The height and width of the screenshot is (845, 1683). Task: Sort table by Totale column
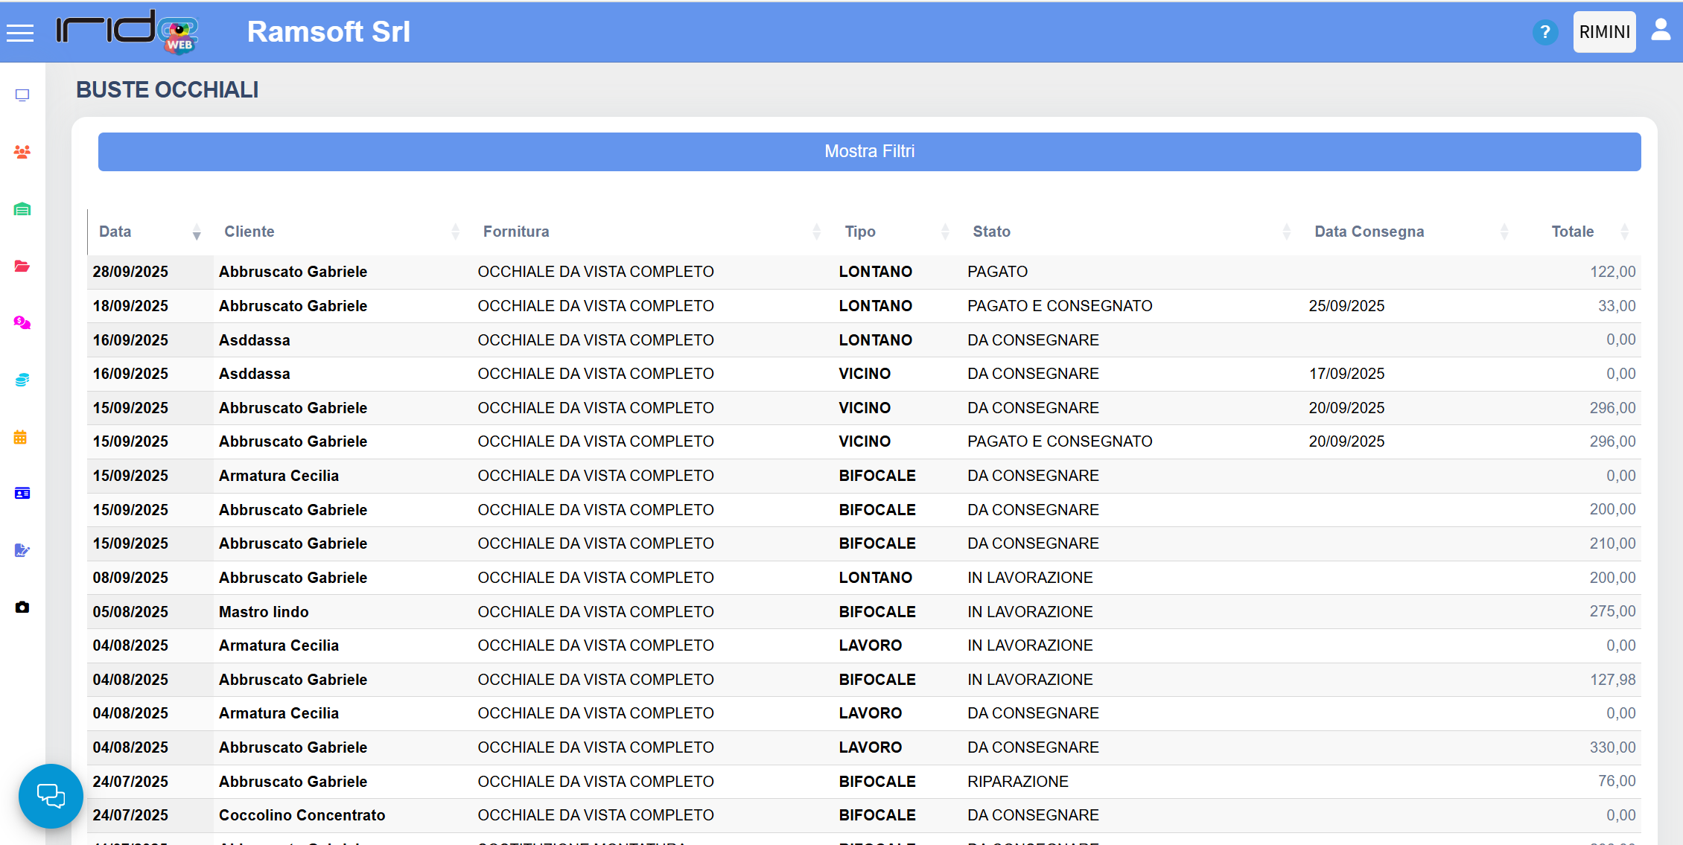click(x=1572, y=232)
